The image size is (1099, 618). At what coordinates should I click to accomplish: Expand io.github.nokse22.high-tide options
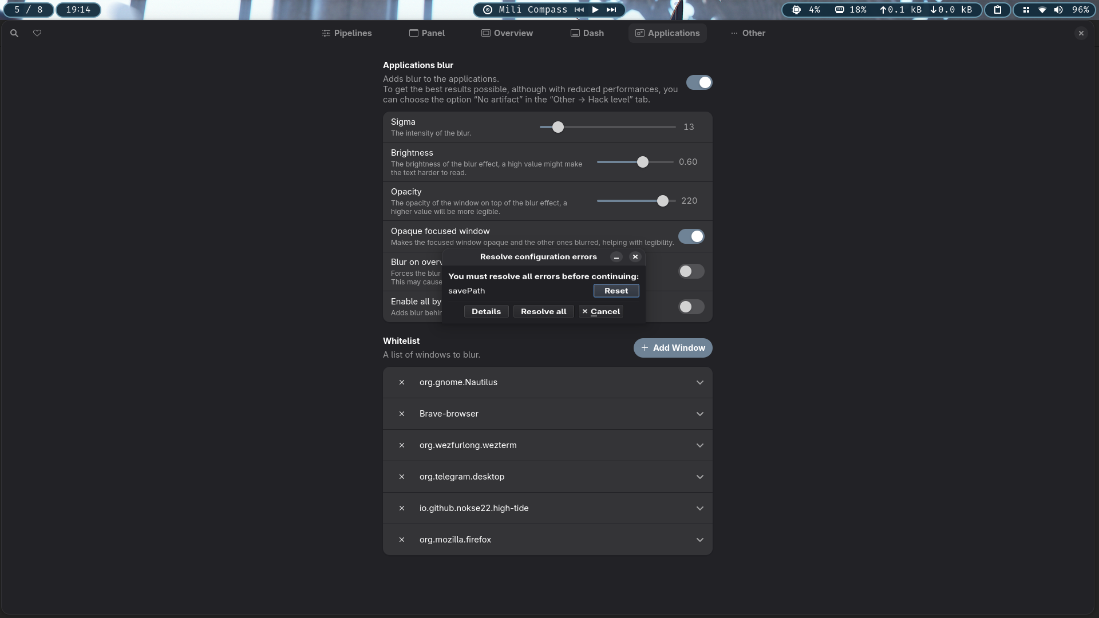click(699, 508)
